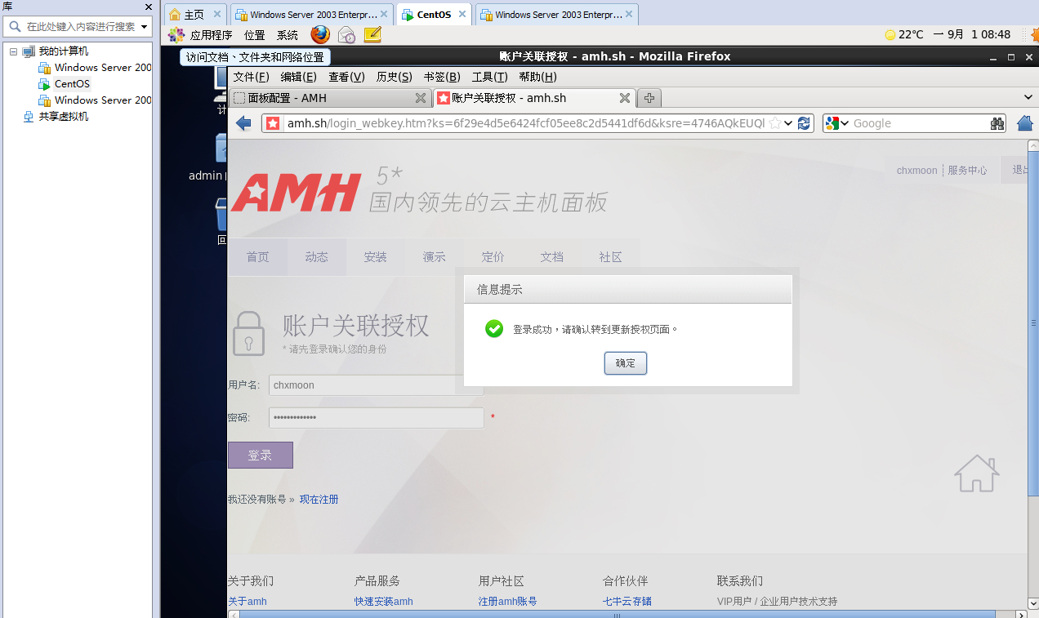1039x618 pixels.
Task: Select CentOS in the library tree
Action: [72, 84]
